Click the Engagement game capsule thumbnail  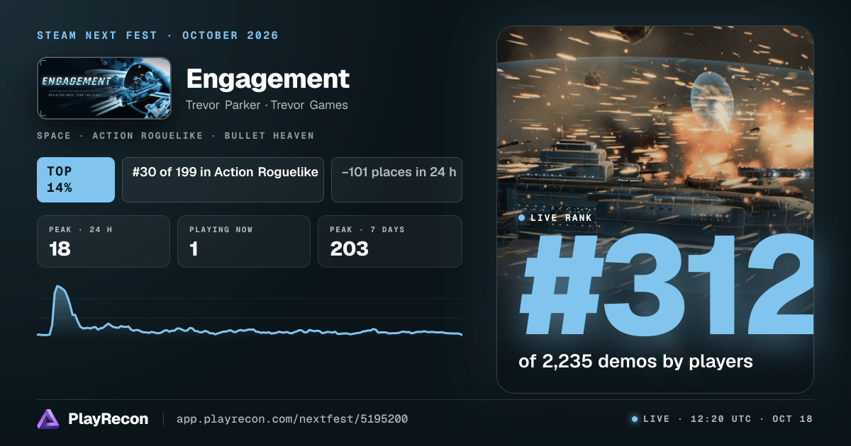(x=104, y=88)
